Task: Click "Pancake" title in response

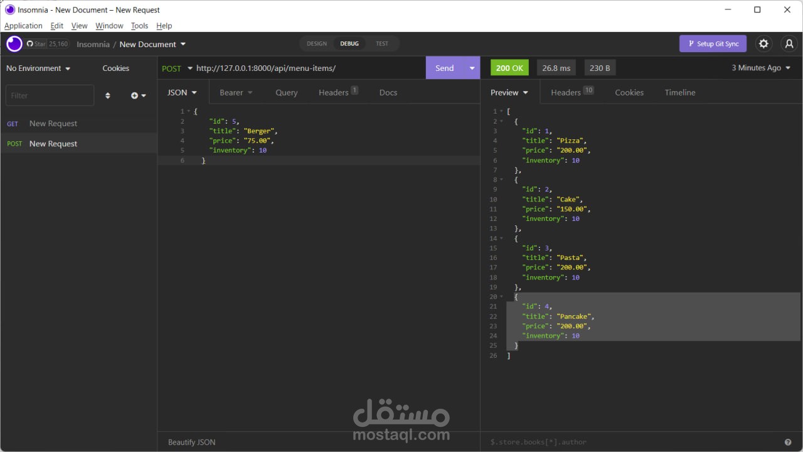Action: pos(574,316)
